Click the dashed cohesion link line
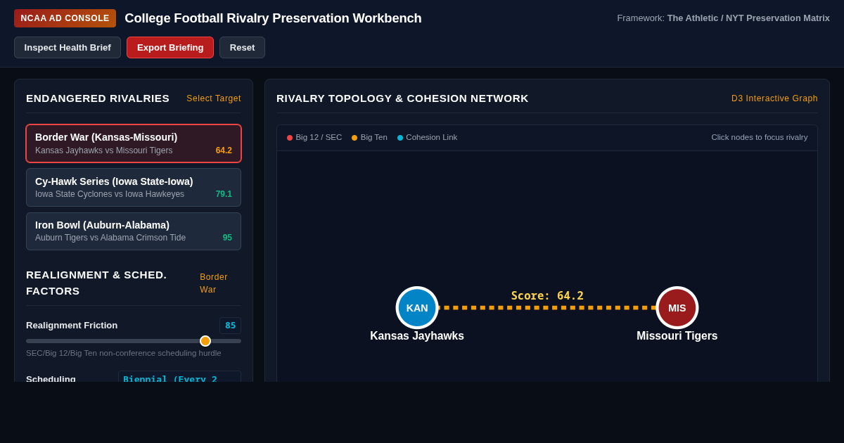This screenshot has width=844, height=443. pos(547,307)
